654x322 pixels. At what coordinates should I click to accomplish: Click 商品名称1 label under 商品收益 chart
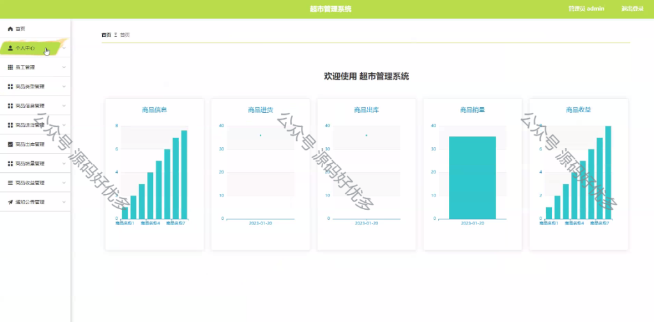click(549, 223)
